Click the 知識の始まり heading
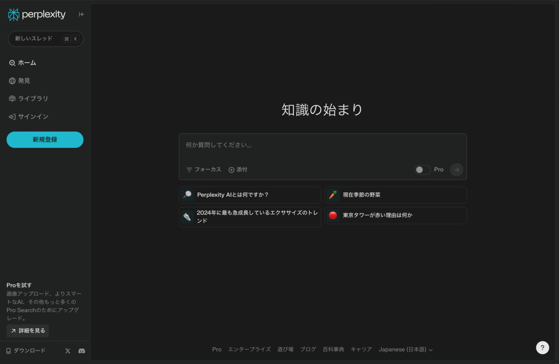Viewport: 559px width, 364px height. click(322, 110)
